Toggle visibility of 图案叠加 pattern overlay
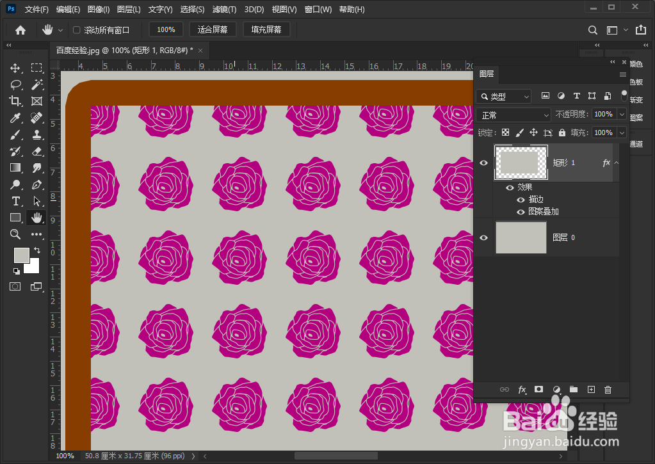 click(x=521, y=212)
